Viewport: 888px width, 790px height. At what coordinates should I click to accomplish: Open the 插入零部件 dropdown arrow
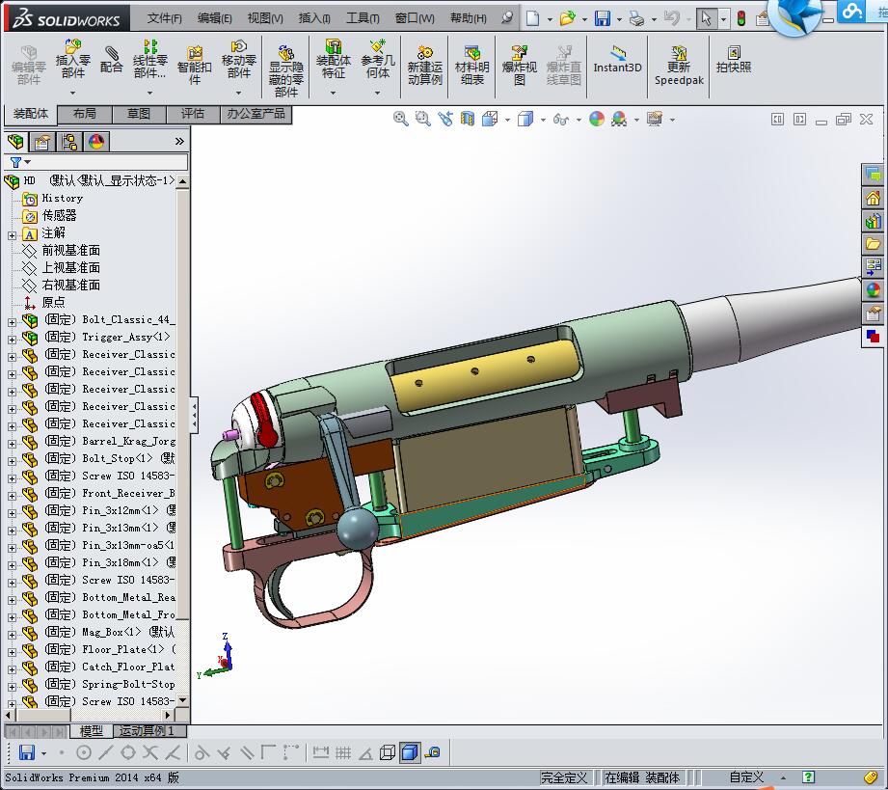(x=73, y=94)
